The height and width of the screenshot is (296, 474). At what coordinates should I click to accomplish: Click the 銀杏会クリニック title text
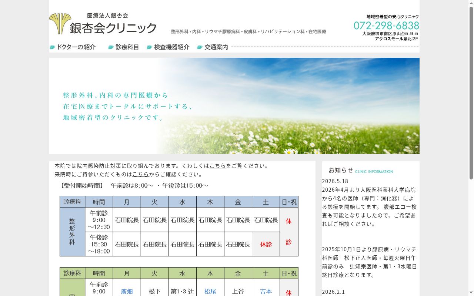pos(113,28)
